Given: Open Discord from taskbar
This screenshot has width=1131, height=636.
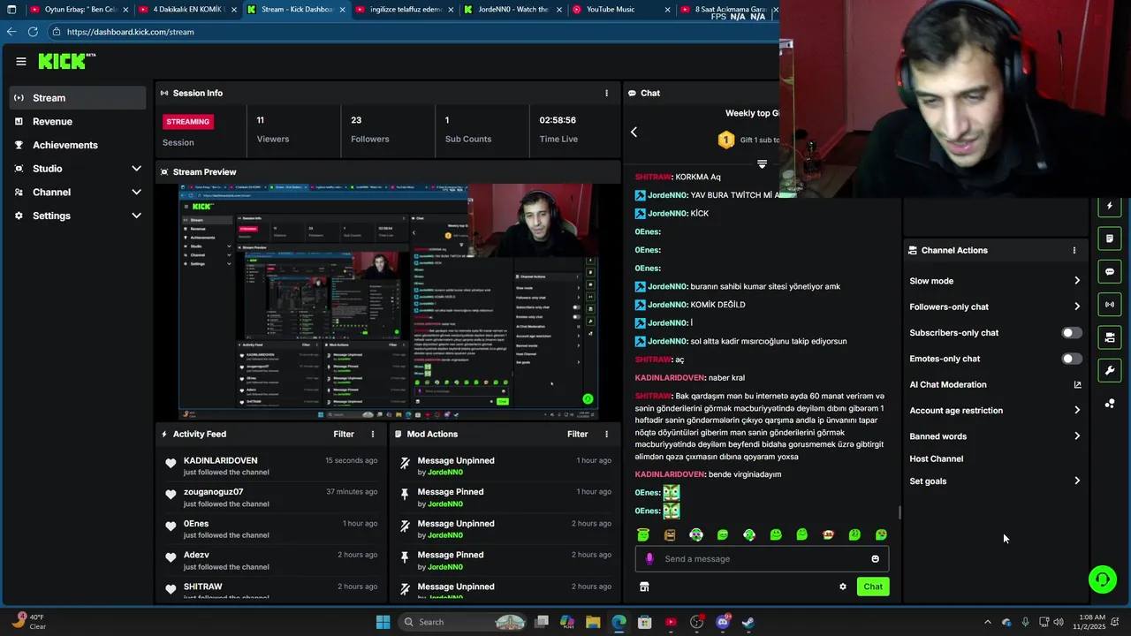Looking at the screenshot, I should click(723, 622).
